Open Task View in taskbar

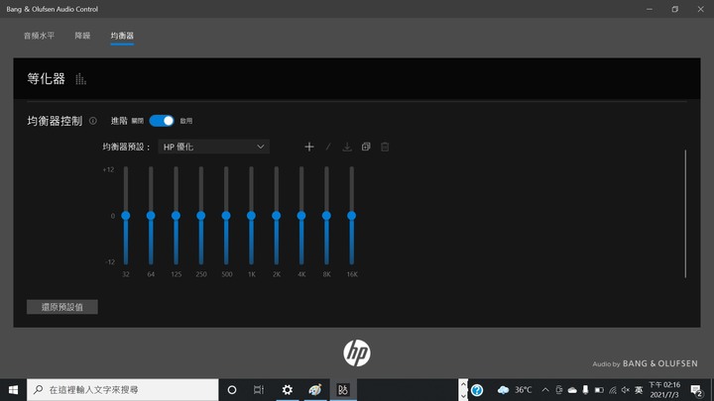click(x=259, y=390)
